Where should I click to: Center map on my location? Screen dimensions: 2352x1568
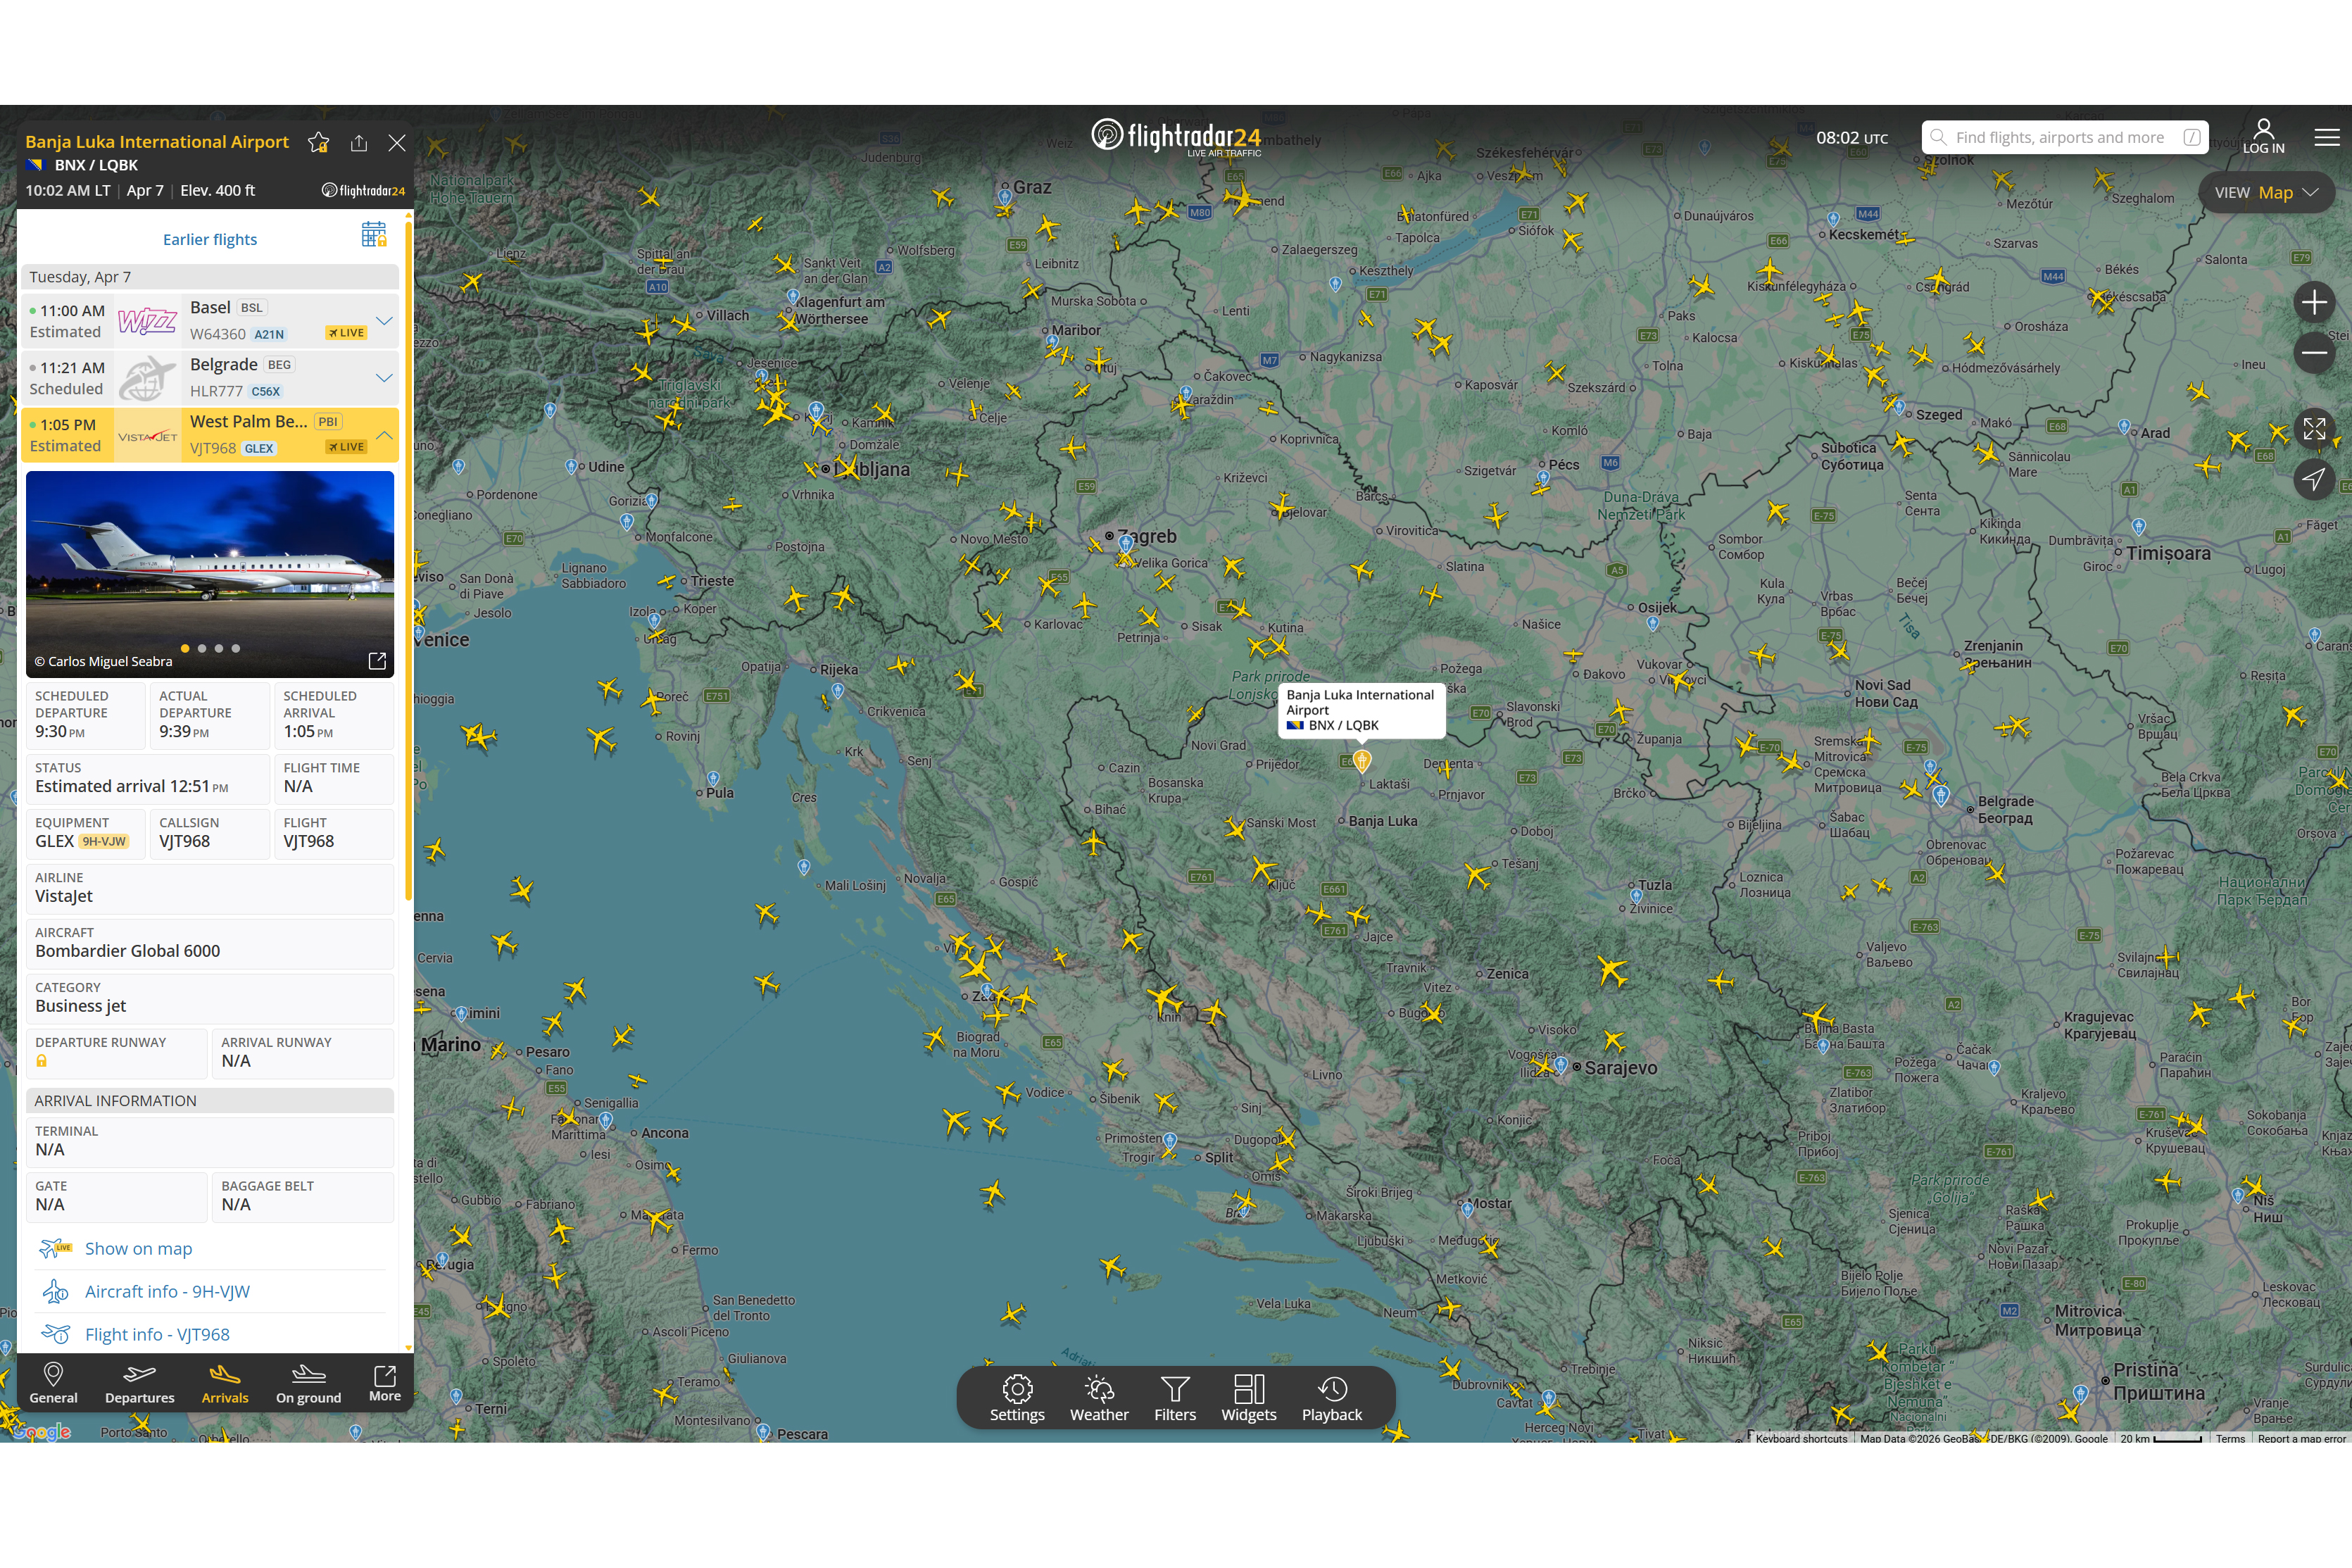tap(2314, 480)
